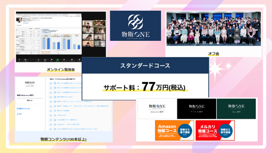272x153 pixels.
Task: Open Zoom breakout rooms icon
Action: [x=72, y=60]
